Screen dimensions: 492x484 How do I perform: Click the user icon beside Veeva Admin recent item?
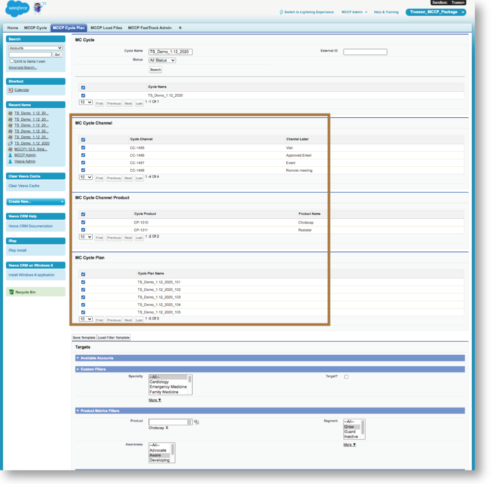click(11, 161)
